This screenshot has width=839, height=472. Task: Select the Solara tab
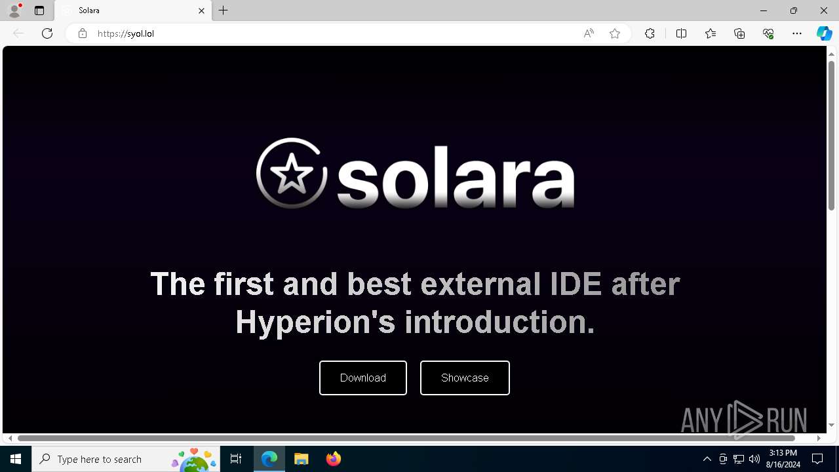pos(133,10)
